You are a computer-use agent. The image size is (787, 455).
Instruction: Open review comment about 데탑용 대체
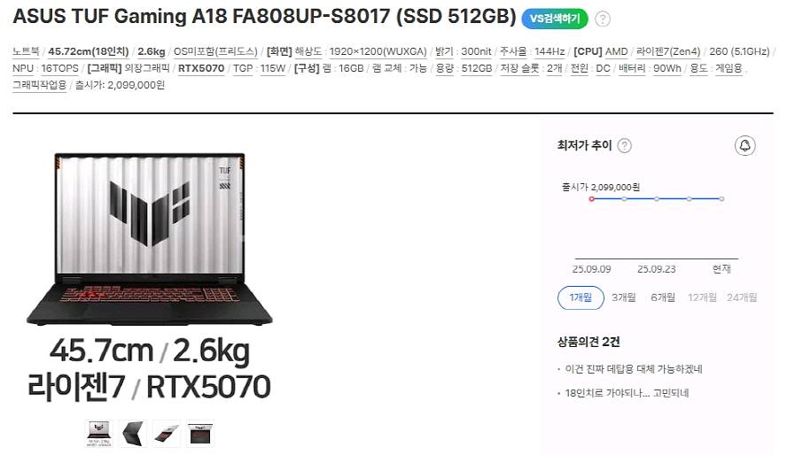pos(634,369)
